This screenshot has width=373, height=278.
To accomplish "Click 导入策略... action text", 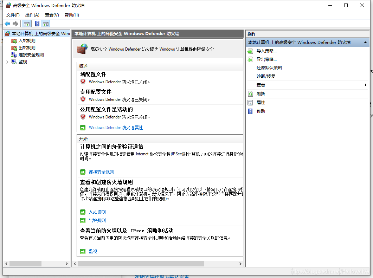I will point(266,51).
